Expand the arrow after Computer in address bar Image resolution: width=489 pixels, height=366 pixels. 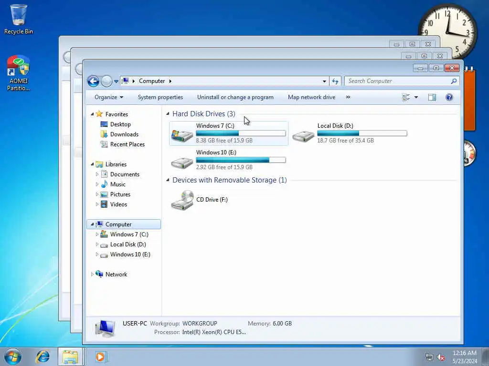(x=170, y=81)
